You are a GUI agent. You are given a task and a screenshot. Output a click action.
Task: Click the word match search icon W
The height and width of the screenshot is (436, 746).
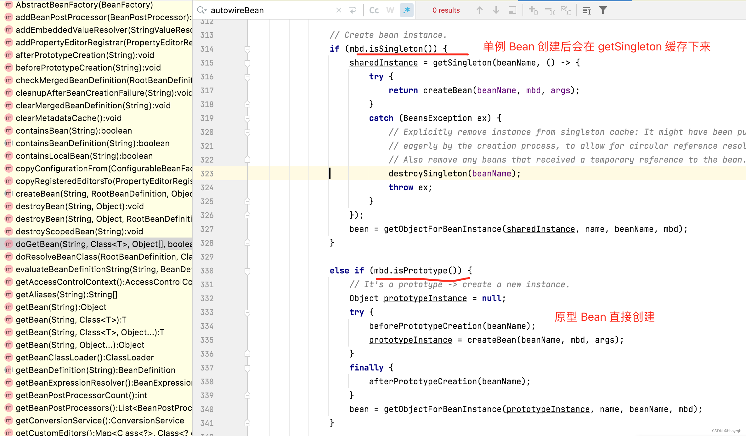(x=390, y=8)
